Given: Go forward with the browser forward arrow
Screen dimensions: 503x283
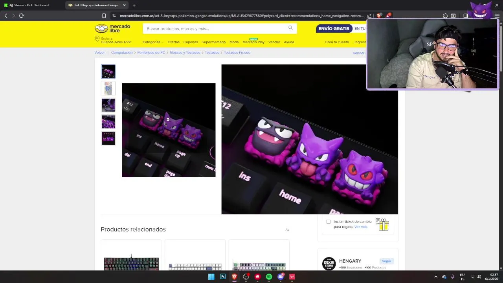Looking at the screenshot, I should pos(13,16).
